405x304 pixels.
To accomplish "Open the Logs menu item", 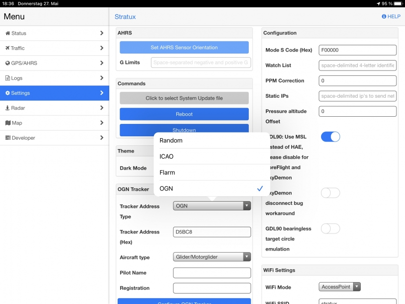I will pos(54,78).
